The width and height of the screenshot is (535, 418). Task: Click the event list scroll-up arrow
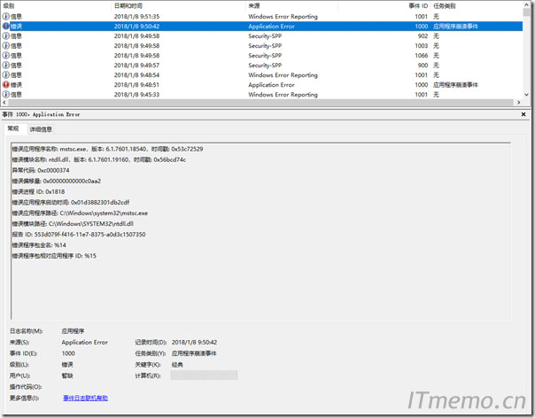[526, 4]
